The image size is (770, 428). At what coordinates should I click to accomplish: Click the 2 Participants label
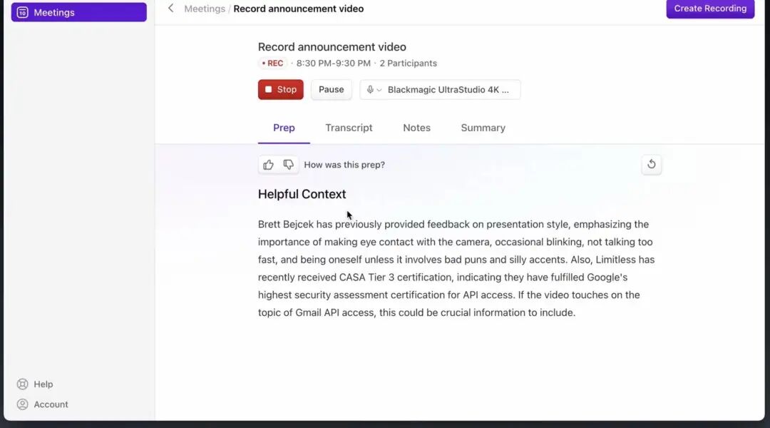(408, 63)
